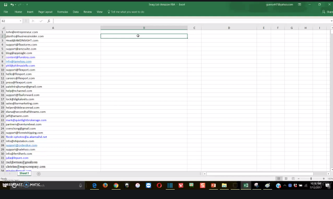Open the content@fundera.com email link

(x=20, y=57)
